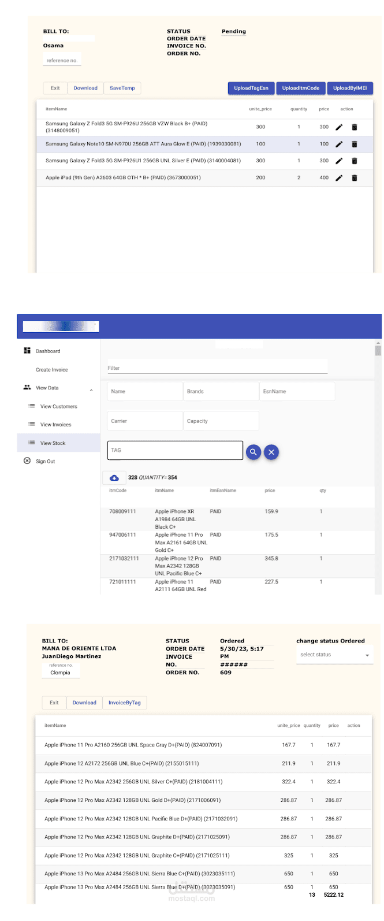Edit the Galaxy Z Fold3 UNL Silver row
The width and height of the screenshot is (384, 921).
point(339,161)
